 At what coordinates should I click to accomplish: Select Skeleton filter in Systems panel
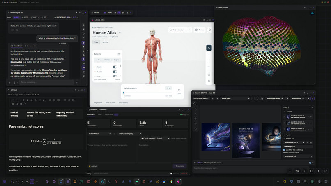pyautogui.click(x=108, y=60)
